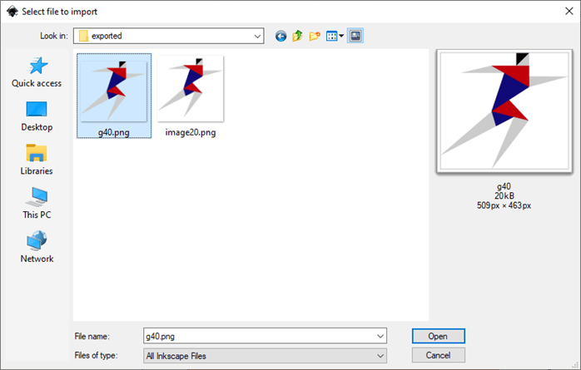
Task: Toggle the preview pane button
Action: [x=355, y=36]
